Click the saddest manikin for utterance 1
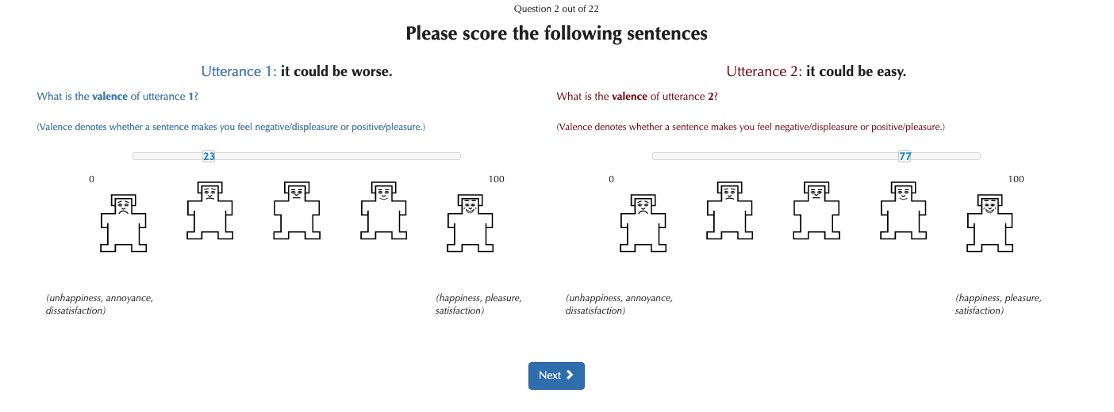This screenshot has height=412, width=1114. [123, 223]
